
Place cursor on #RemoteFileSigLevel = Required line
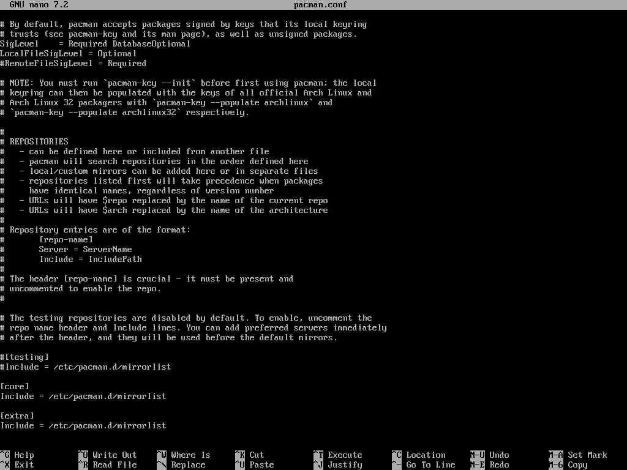(73, 64)
